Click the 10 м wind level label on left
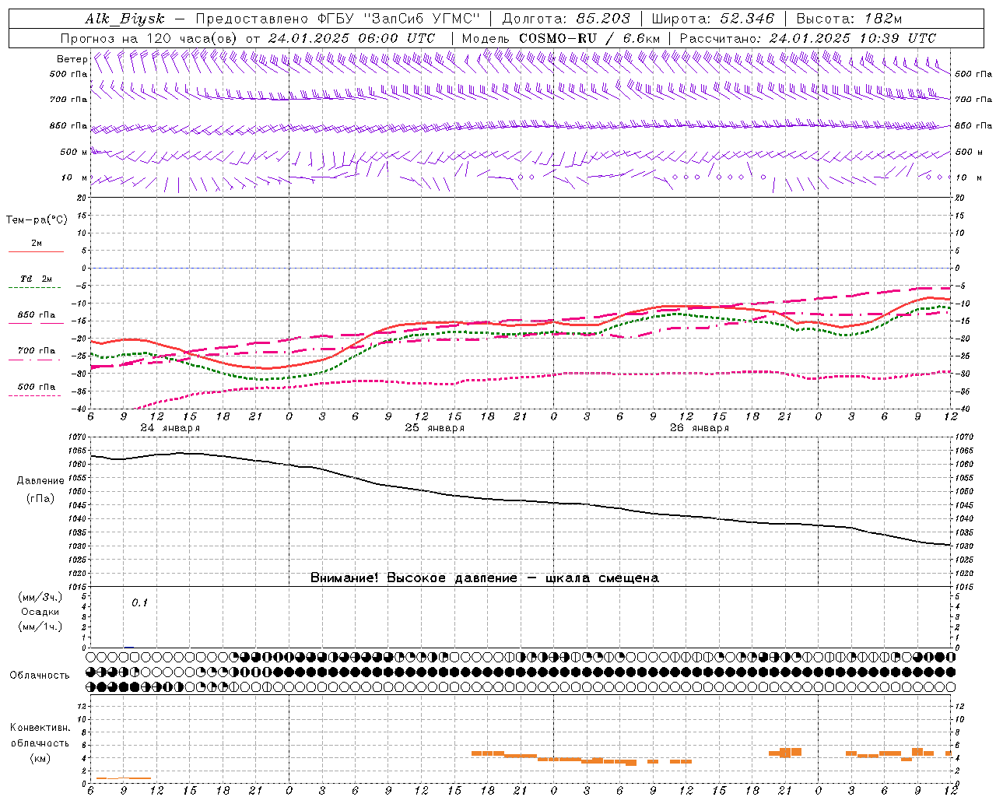 [x=75, y=177]
